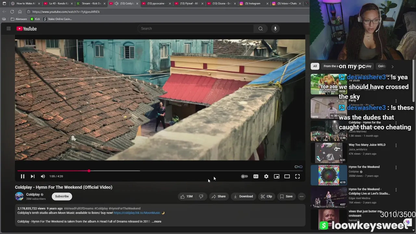
Task: Open 'vines that just butter my croissant' thumbnail
Action: click(x=329, y=219)
